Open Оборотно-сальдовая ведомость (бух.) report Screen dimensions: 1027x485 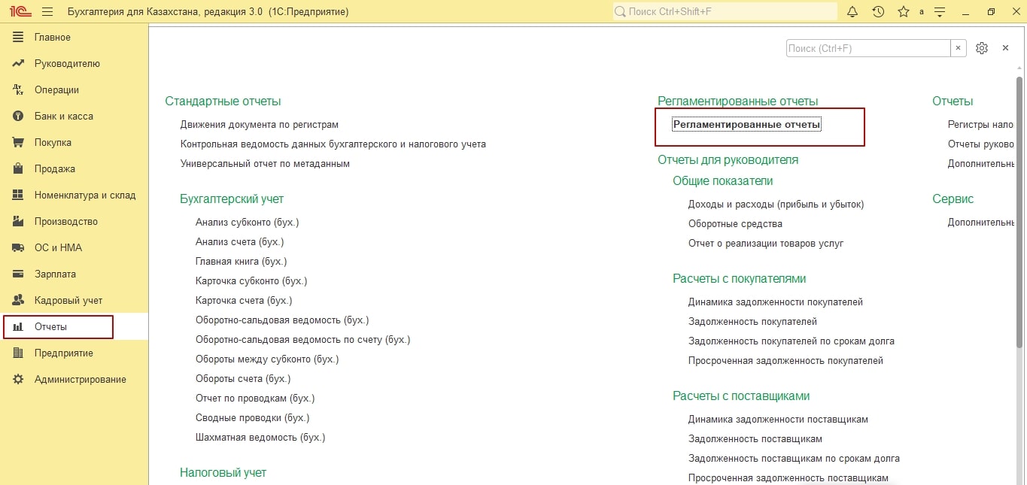tap(281, 320)
